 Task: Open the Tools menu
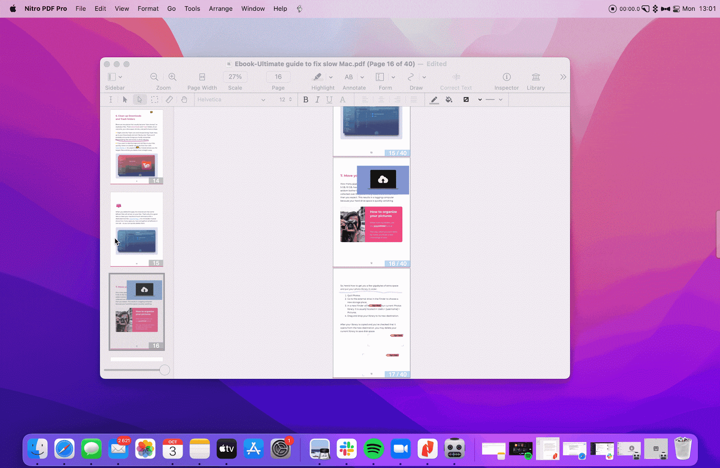[192, 9]
